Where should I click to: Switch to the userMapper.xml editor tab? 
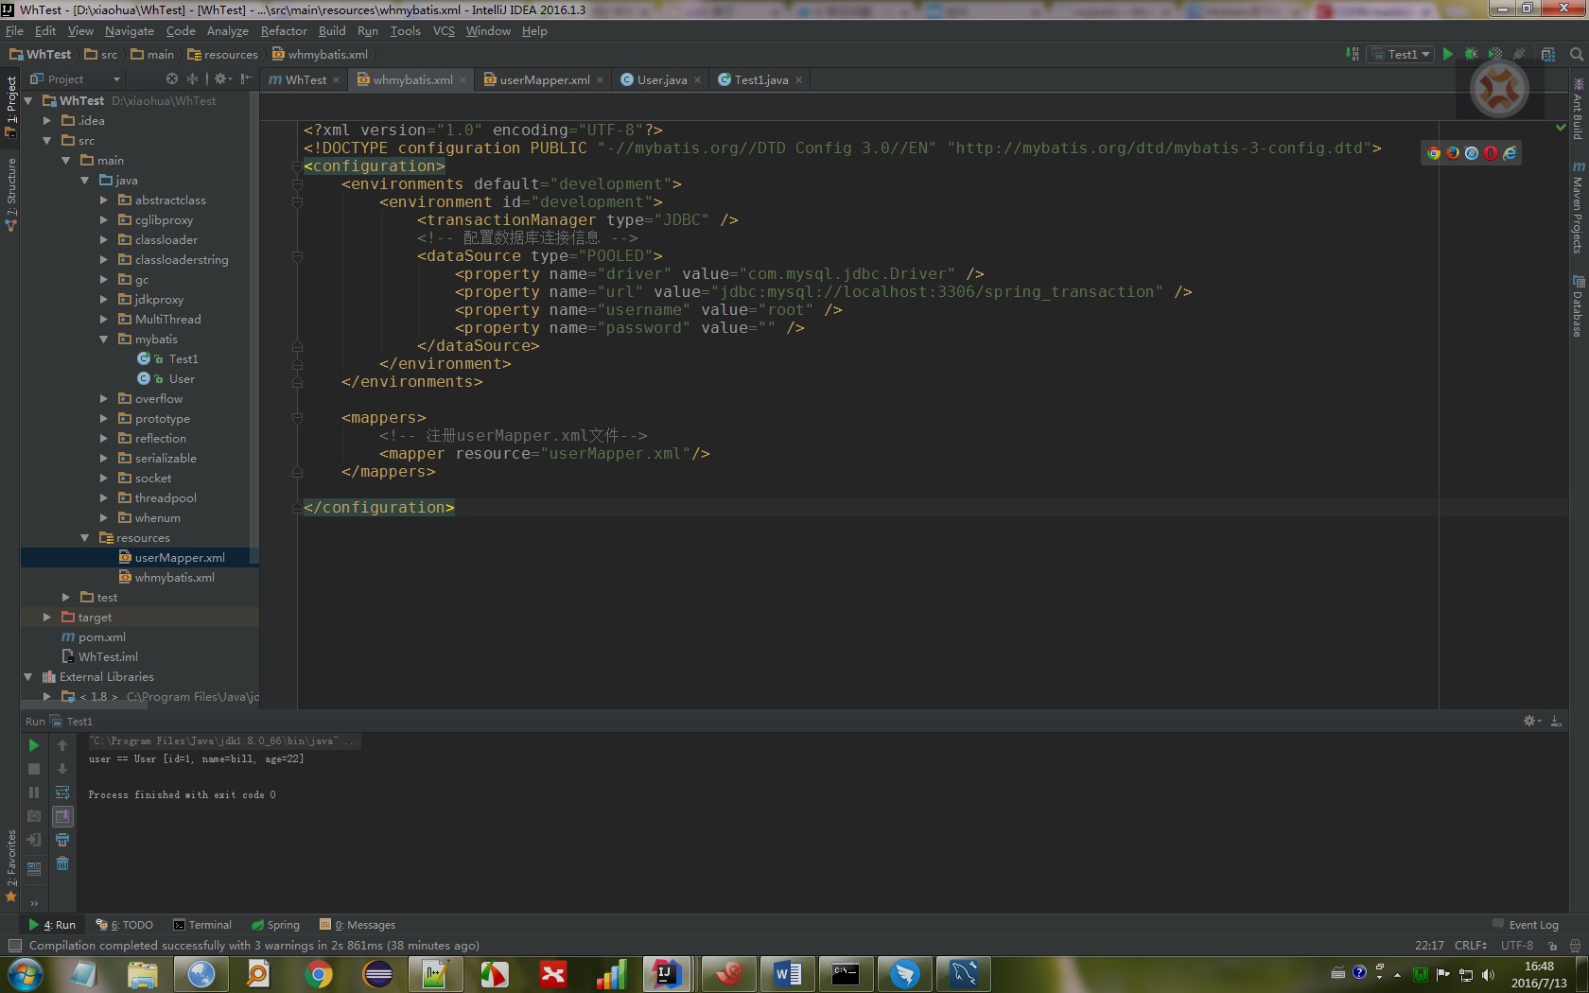(x=544, y=79)
